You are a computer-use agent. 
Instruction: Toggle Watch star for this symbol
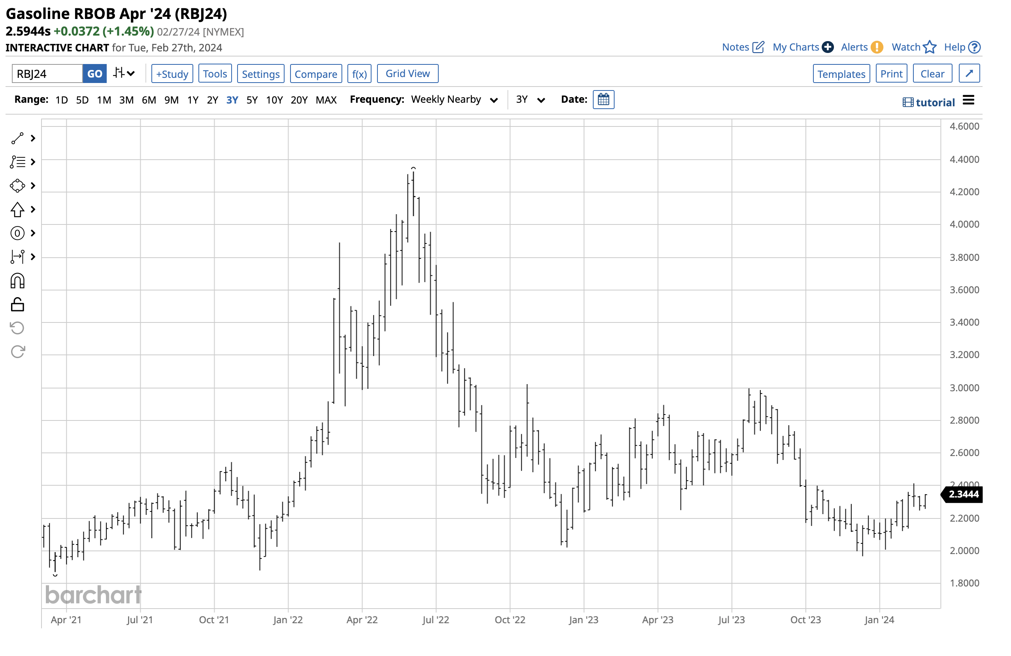(x=930, y=47)
